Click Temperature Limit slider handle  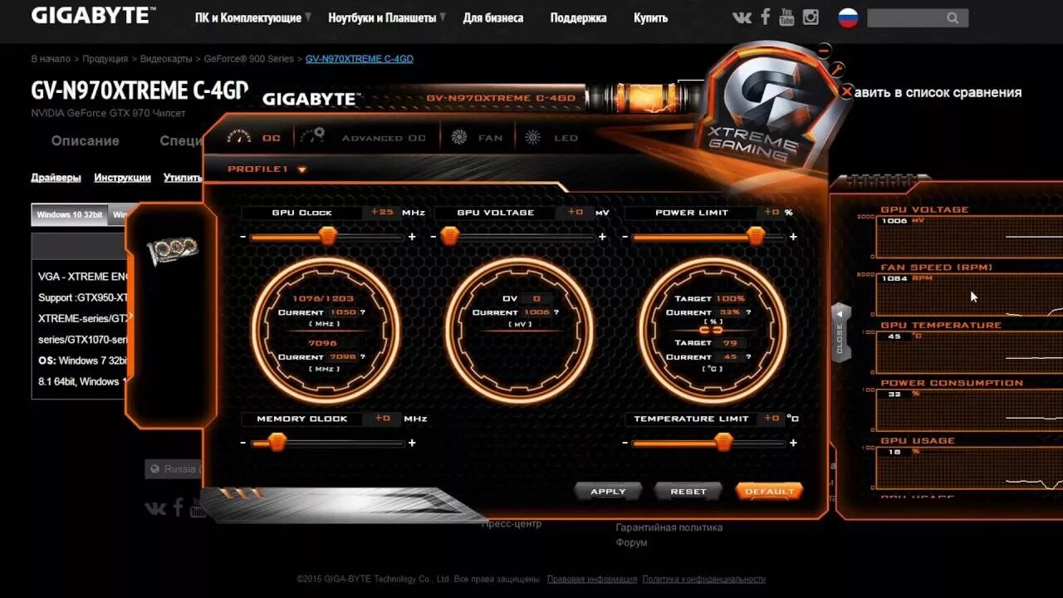724,443
